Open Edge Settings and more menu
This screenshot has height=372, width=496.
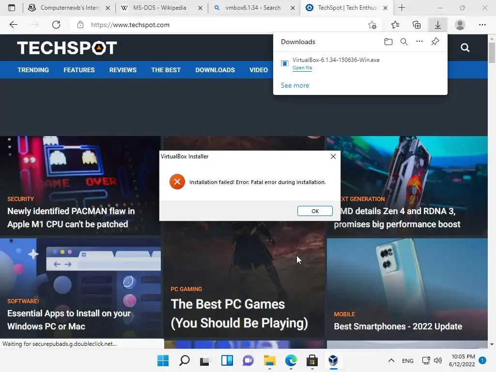pyautogui.click(x=482, y=25)
